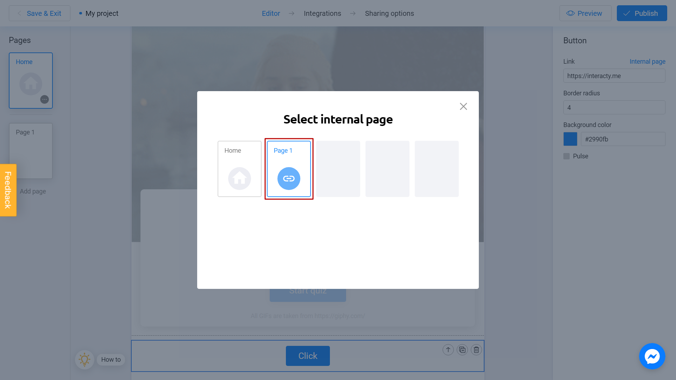Click the background color swatch
The height and width of the screenshot is (380, 676).
[x=570, y=139]
